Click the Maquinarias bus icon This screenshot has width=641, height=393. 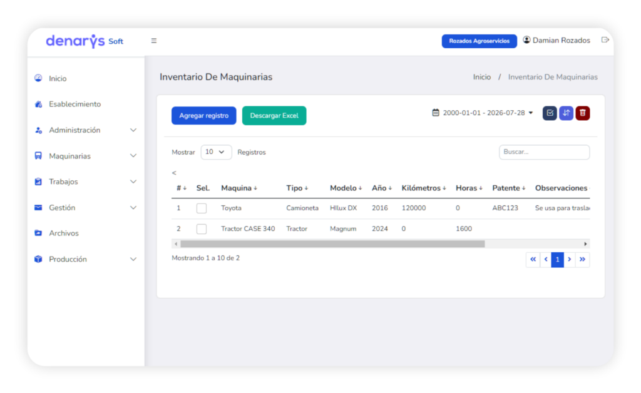coord(38,156)
